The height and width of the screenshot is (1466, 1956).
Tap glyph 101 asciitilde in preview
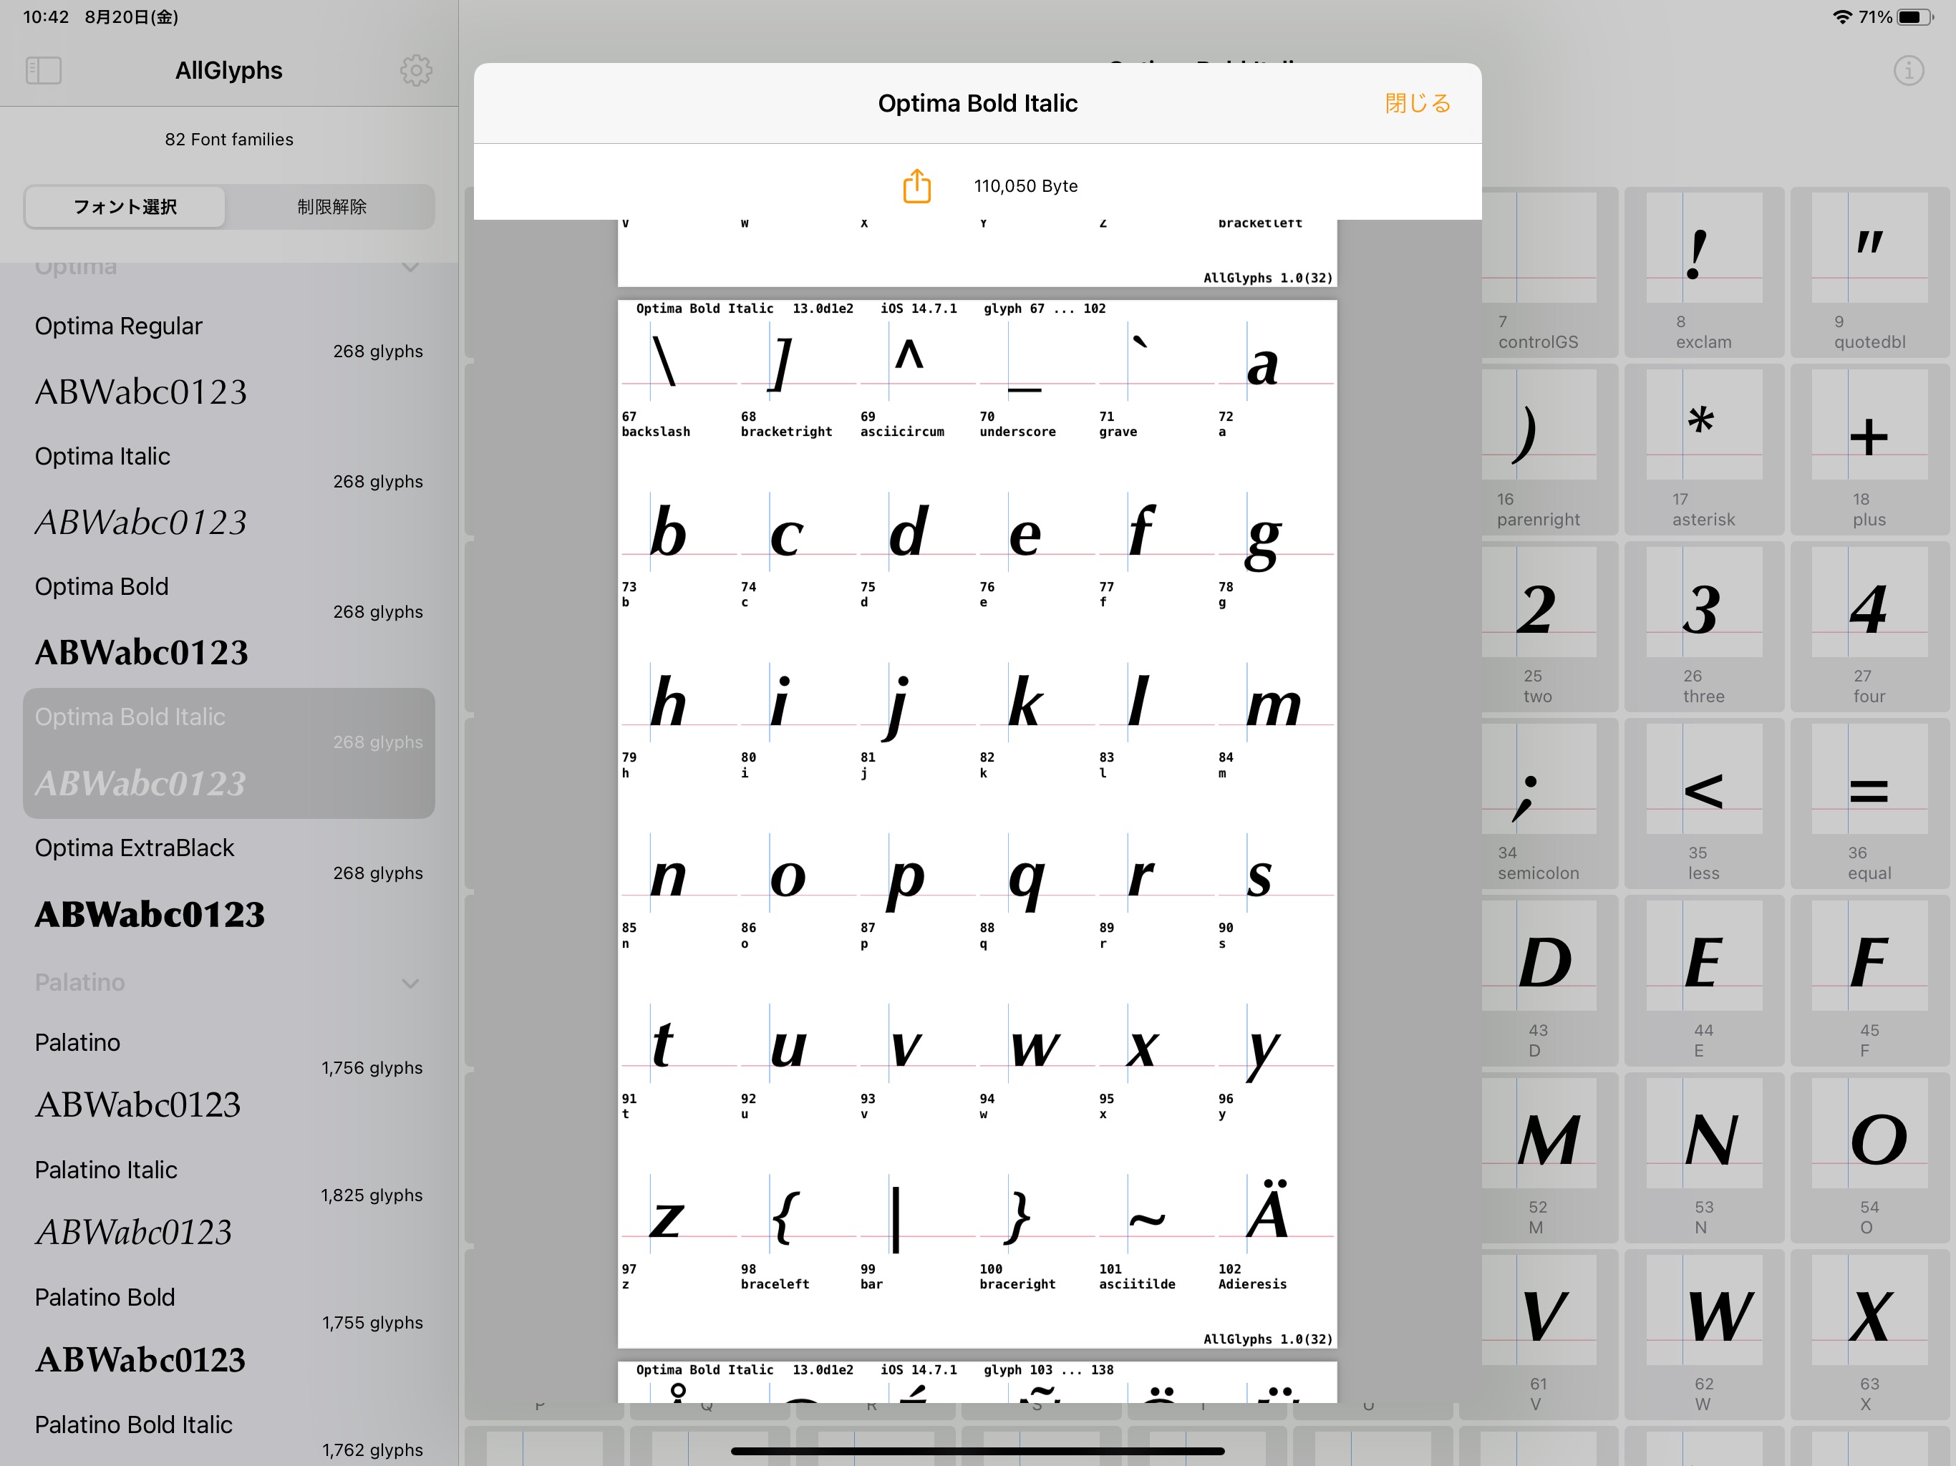point(1156,1233)
